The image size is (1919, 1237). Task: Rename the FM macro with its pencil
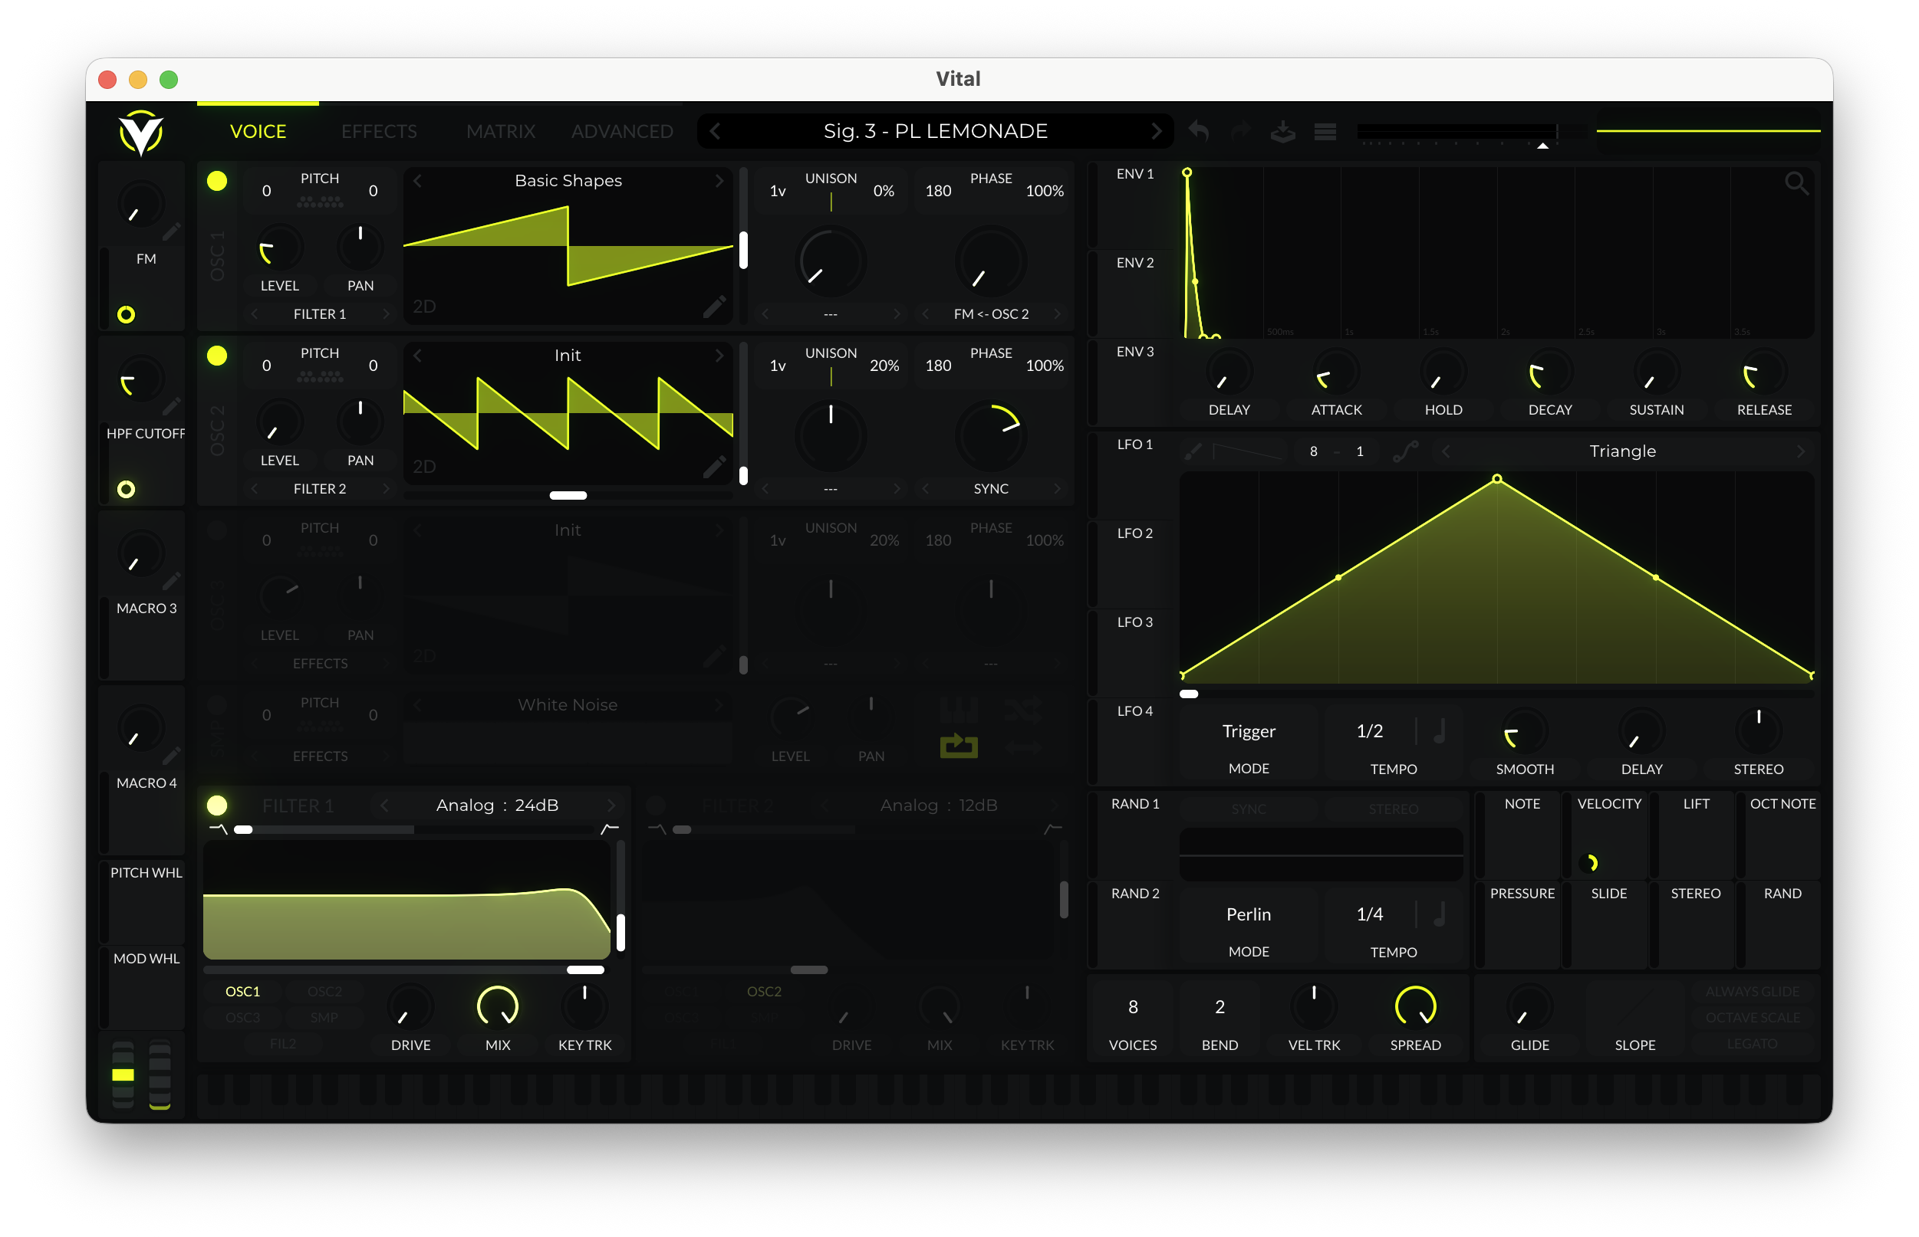pyautogui.click(x=171, y=232)
